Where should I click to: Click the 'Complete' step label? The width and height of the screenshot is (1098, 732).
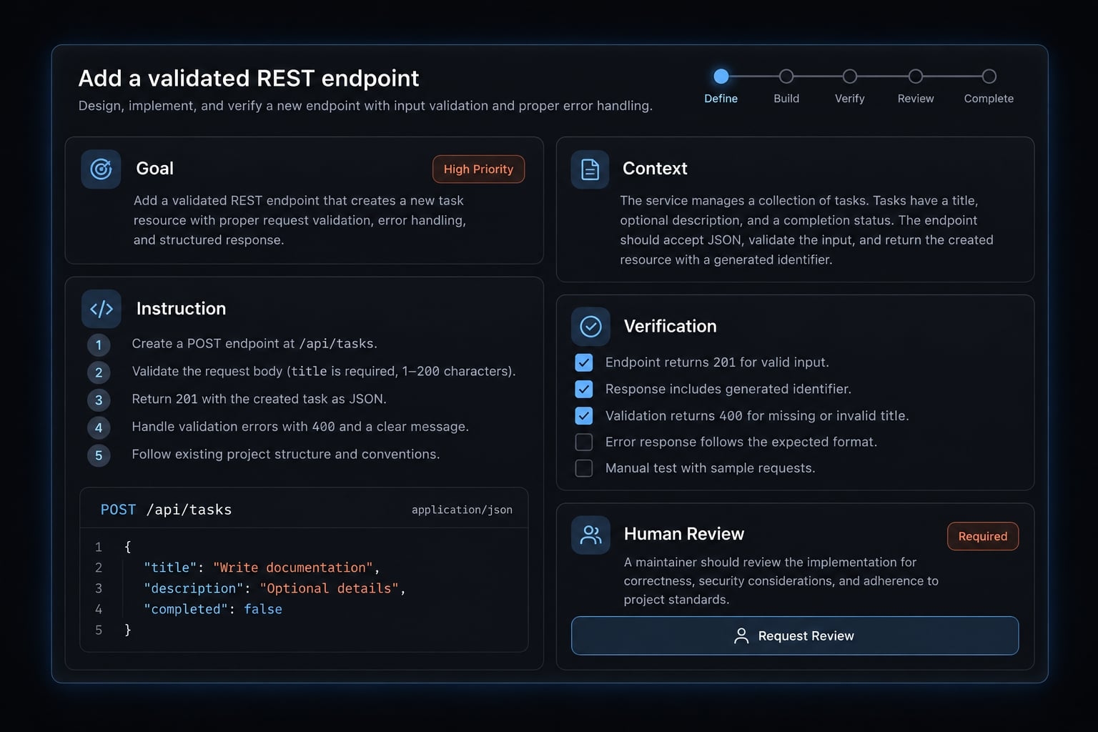click(x=989, y=99)
